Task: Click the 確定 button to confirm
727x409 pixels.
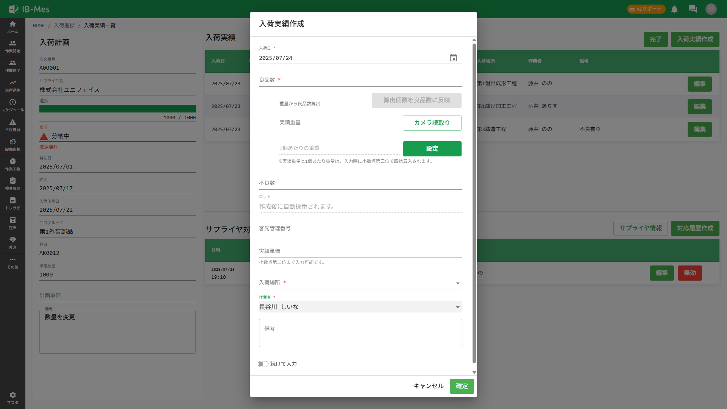Action: (x=462, y=386)
